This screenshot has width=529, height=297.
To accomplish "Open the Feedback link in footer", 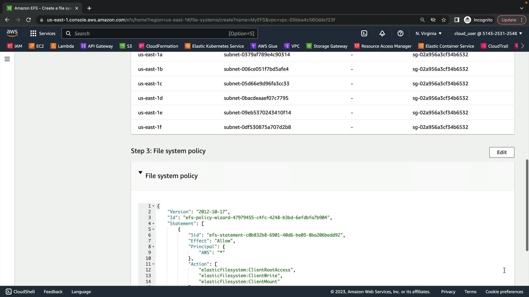I will 53,292.
